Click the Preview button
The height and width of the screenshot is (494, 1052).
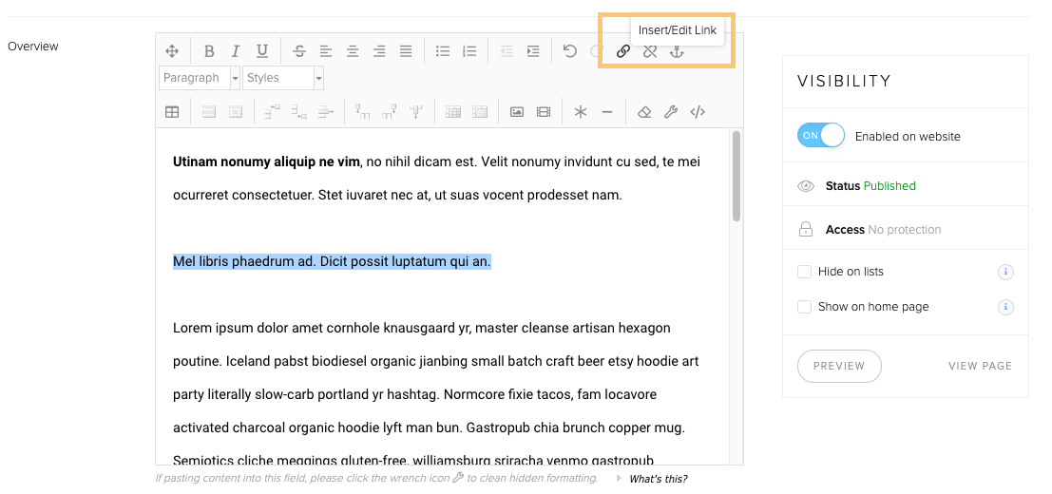(x=839, y=366)
